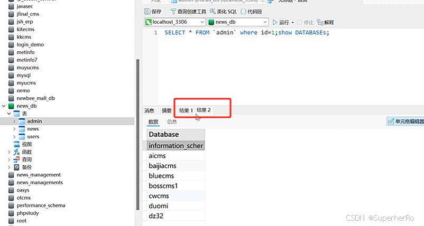Click the javasec database icon
Screen dimensions: 424x226
11,6
